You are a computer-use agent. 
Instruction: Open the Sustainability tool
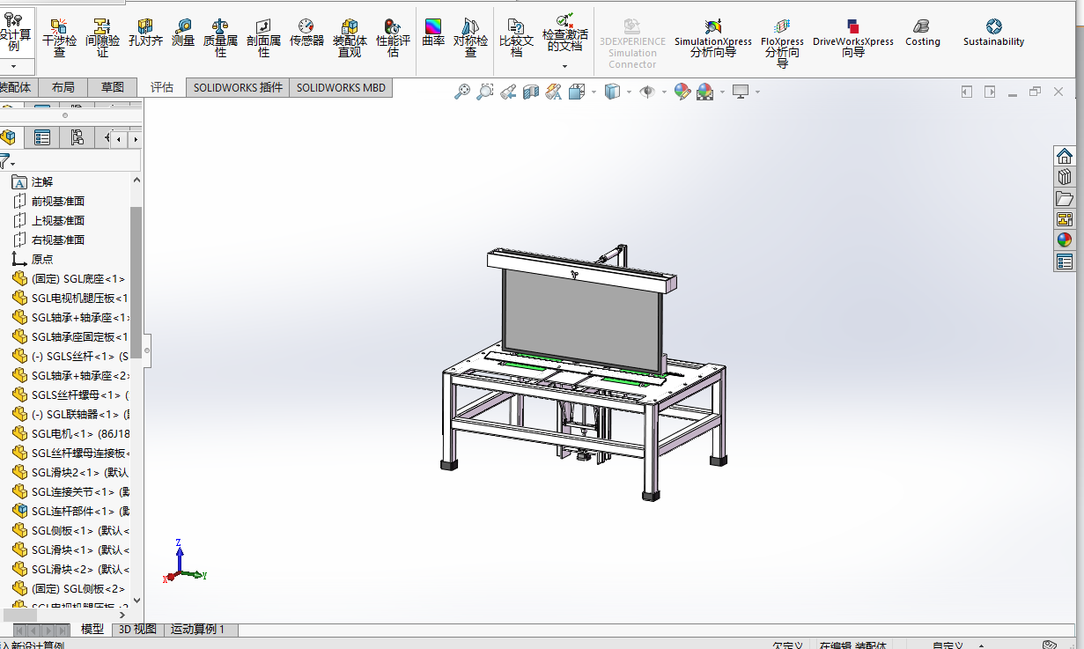993,33
